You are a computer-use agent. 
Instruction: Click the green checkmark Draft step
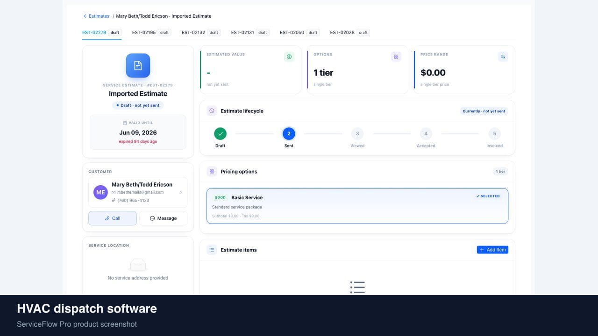[220, 133]
